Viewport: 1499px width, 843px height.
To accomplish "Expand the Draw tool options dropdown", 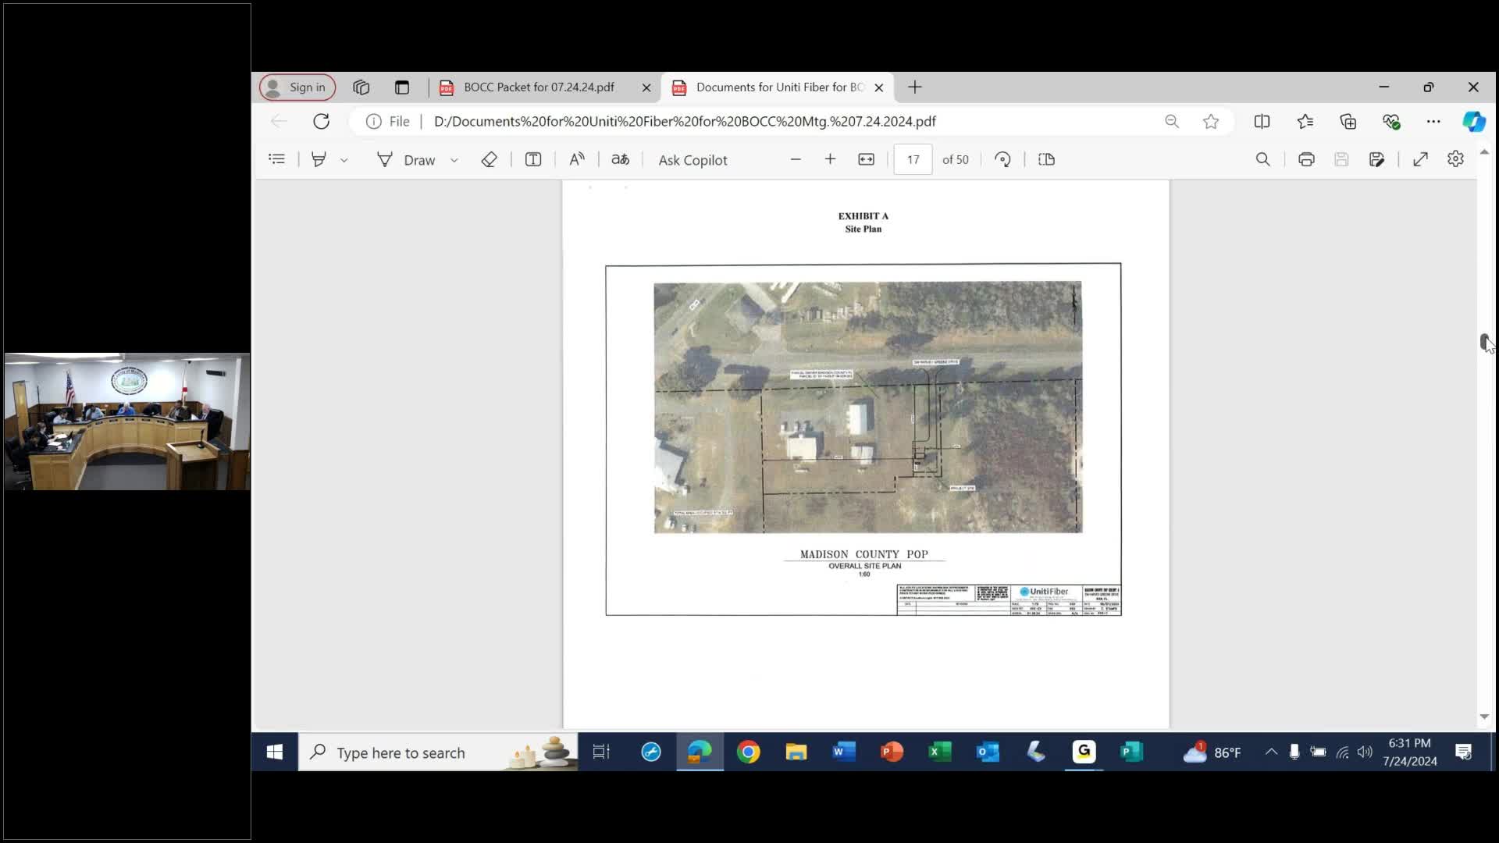I will pyautogui.click(x=454, y=160).
